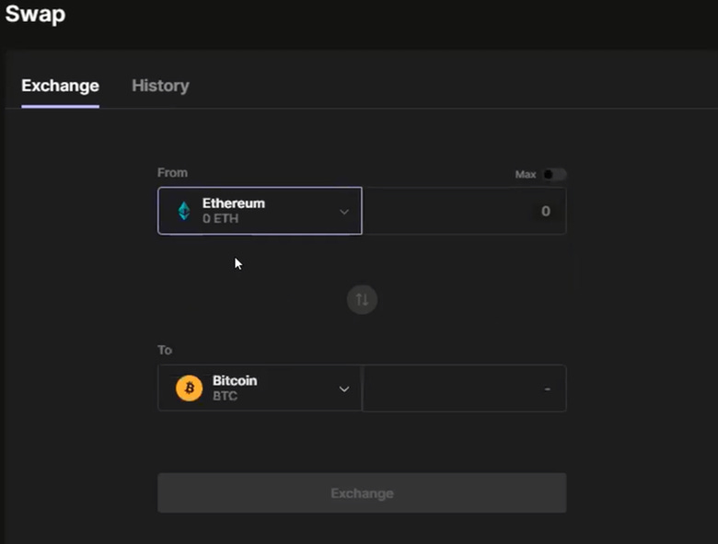This screenshot has width=718, height=544.
Task: Click the "Max" label text
Action: (x=526, y=175)
